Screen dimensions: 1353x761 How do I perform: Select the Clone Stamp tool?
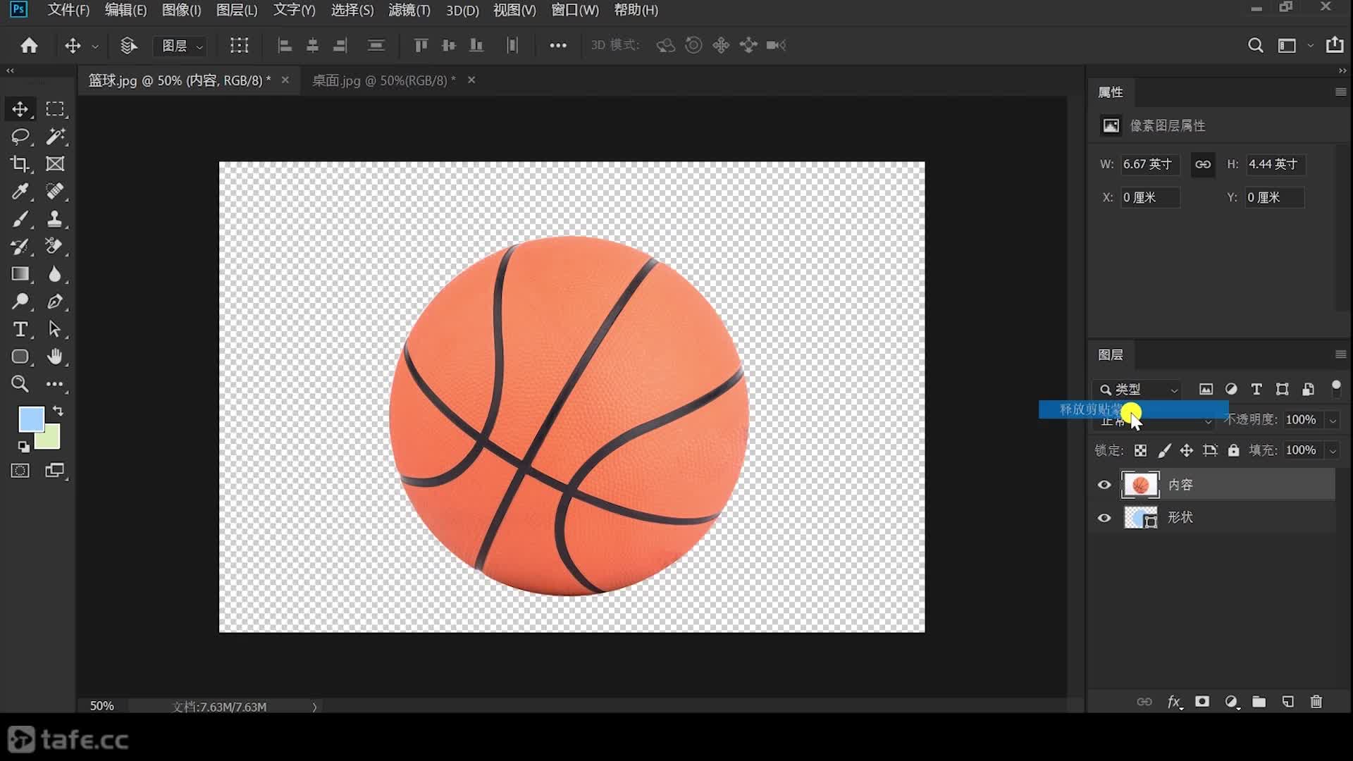point(55,219)
